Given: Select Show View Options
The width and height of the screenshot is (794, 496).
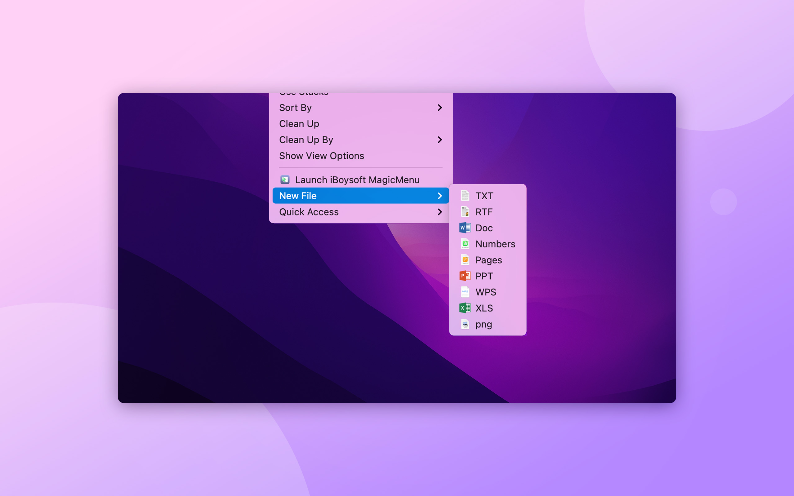Looking at the screenshot, I should tap(361, 156).
